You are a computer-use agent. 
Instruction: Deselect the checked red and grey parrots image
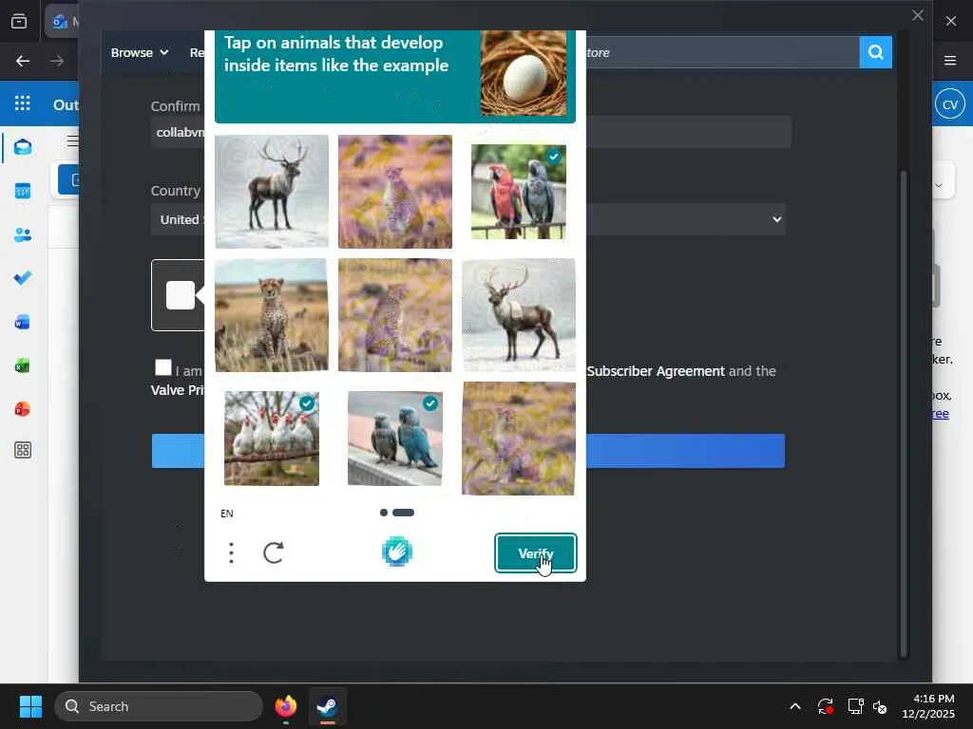click(x=519, y=192)
